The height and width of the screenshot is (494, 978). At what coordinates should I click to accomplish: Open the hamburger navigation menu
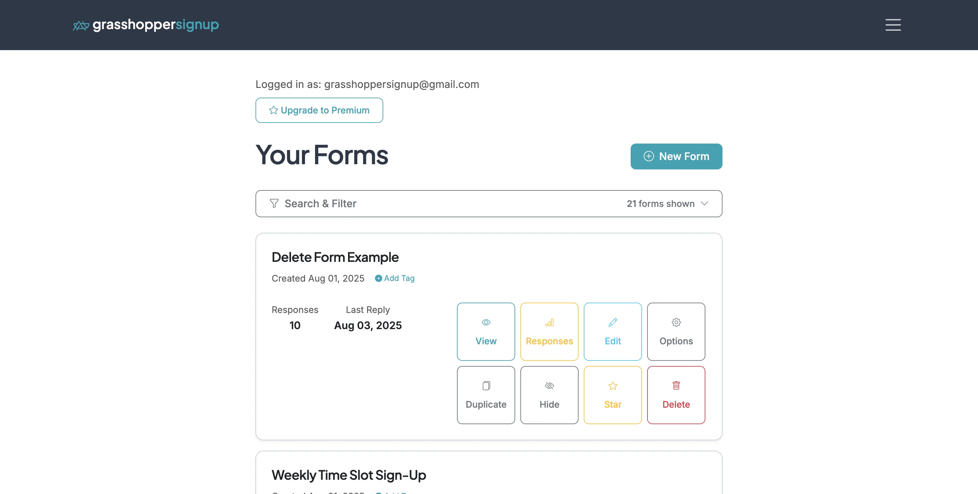click(893, 25)
